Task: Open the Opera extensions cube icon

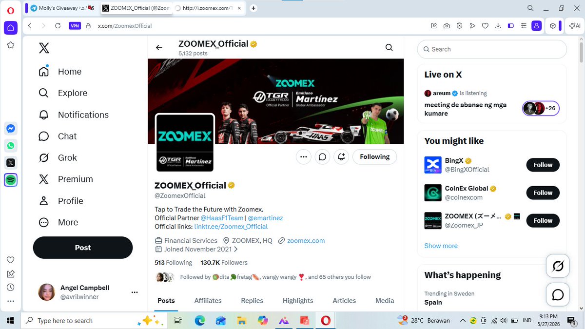Action: pos(552,26)
